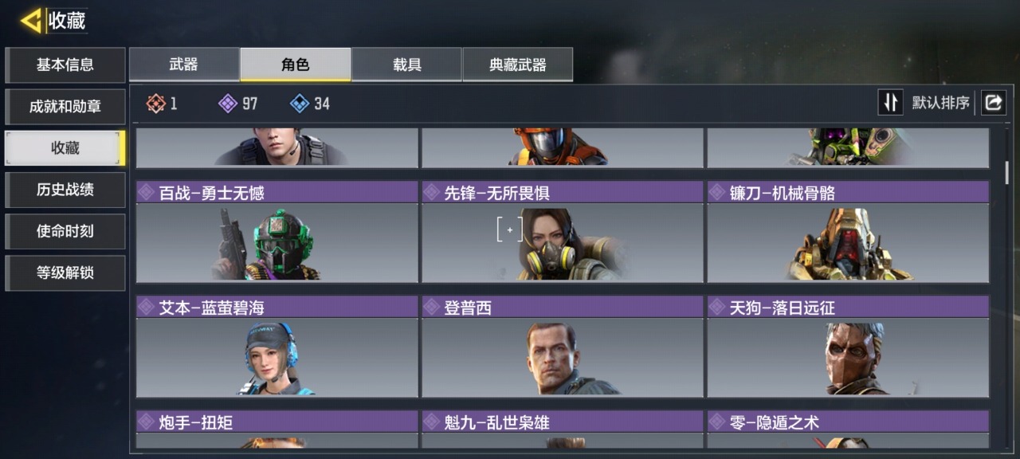Click the diamond icon beside 百战-勇士无憾
The width and height of the screenshot is (1020, 459).
click(x=146, y=192)
